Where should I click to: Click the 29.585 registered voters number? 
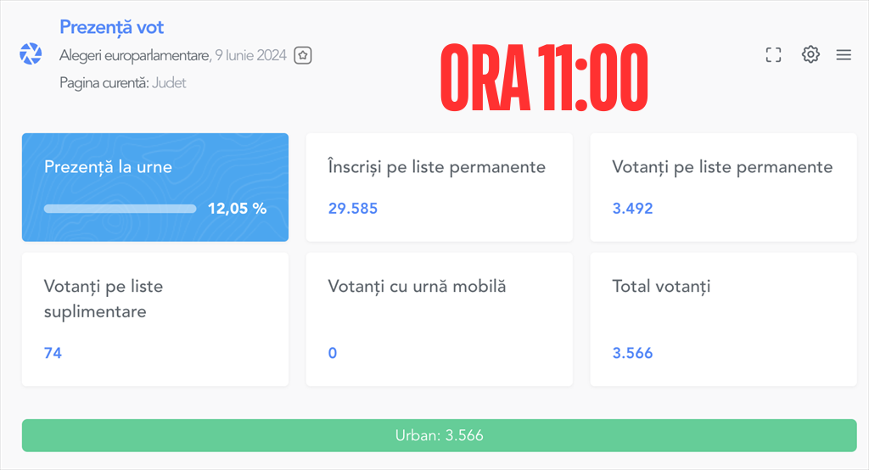pyautogui.click(x=352, y=209)
